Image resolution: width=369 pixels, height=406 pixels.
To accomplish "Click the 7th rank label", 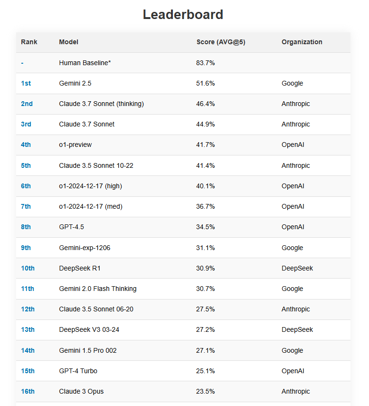I will pos(26,207).
